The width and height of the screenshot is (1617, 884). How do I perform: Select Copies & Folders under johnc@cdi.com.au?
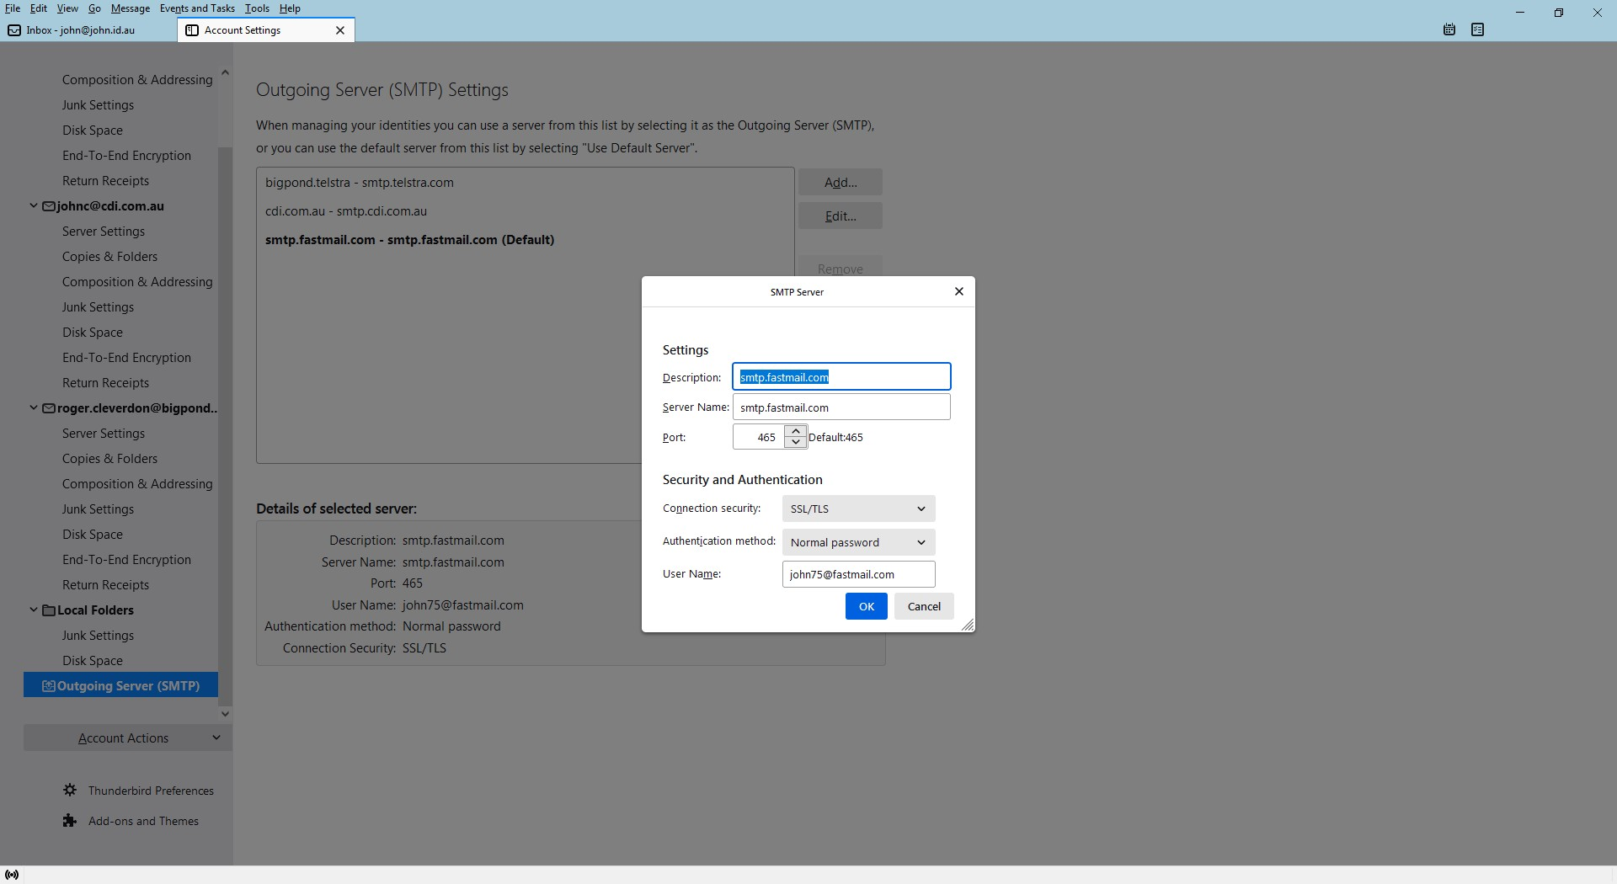tap(109, 257)
